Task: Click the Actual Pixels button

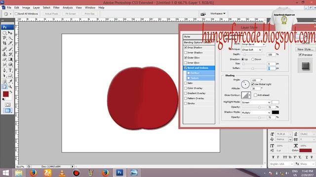Action: click(51, 14)
